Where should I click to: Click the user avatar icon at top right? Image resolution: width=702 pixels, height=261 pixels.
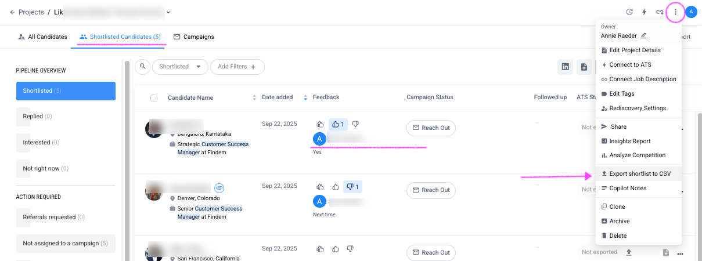click(x=691, y=12)
